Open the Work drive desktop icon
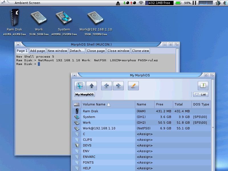The width and height of the screenshot is (228, 171). [x=39, y=18]
